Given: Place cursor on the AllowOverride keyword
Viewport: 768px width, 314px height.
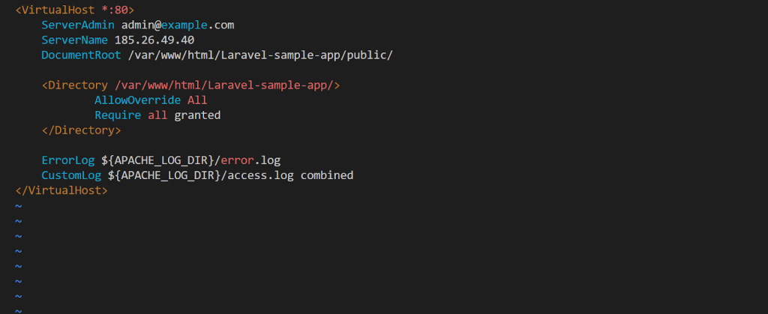Looking at the screenshot, I should [x=137, y=100].
